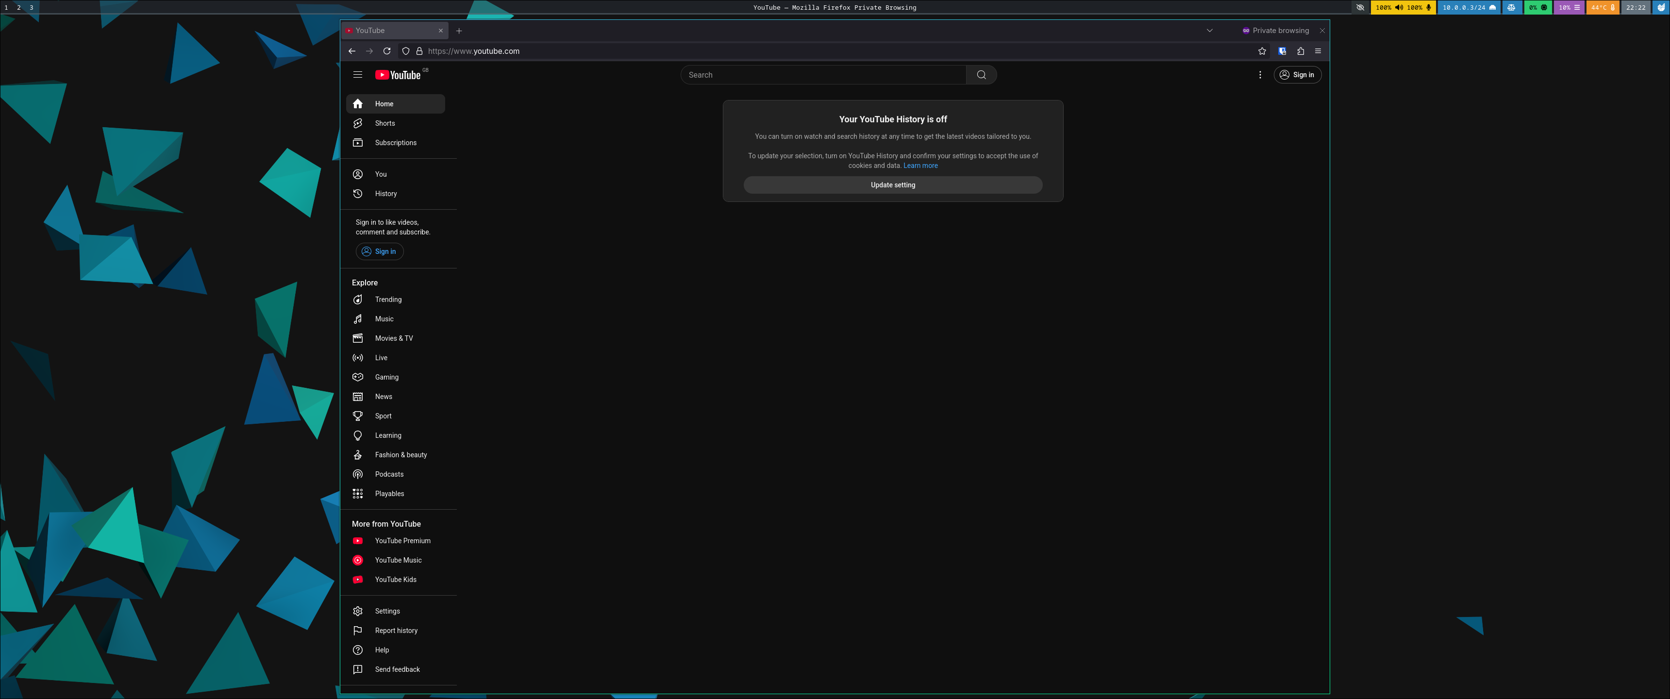The height and width of the screenshot is (699, 1670).
Task: Click the YouTube search magnifier button
Action: point(981,75)
